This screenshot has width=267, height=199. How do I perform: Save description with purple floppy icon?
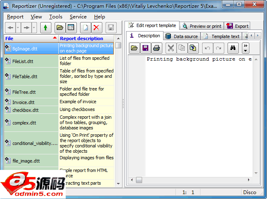pyautogui.click(x=145, y=48)
